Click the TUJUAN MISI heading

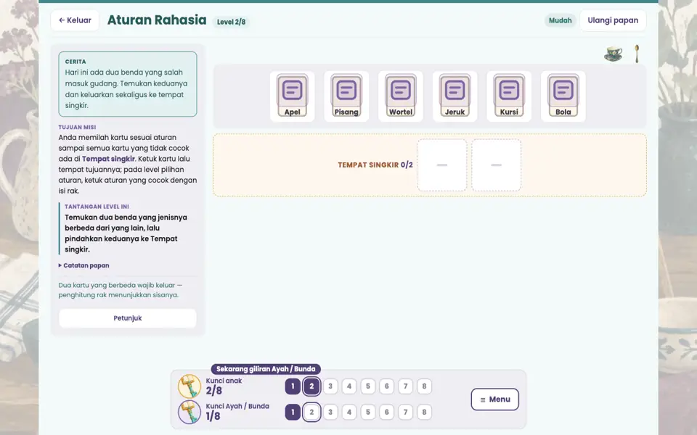click(x=78, y=128)
